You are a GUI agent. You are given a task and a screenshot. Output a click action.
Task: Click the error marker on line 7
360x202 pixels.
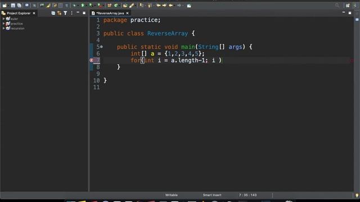tap(91, 60)
